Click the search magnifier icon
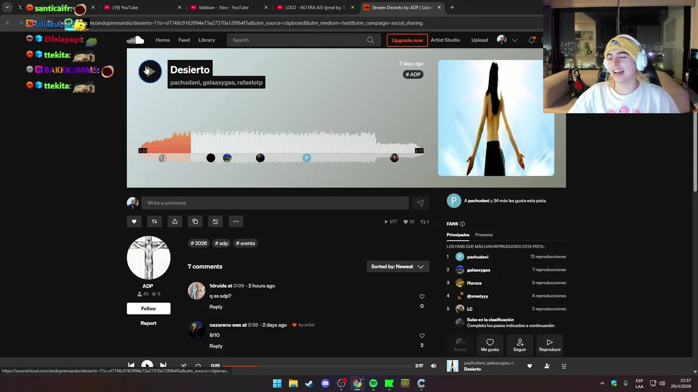Screen dimensions: 698x392 370,40
